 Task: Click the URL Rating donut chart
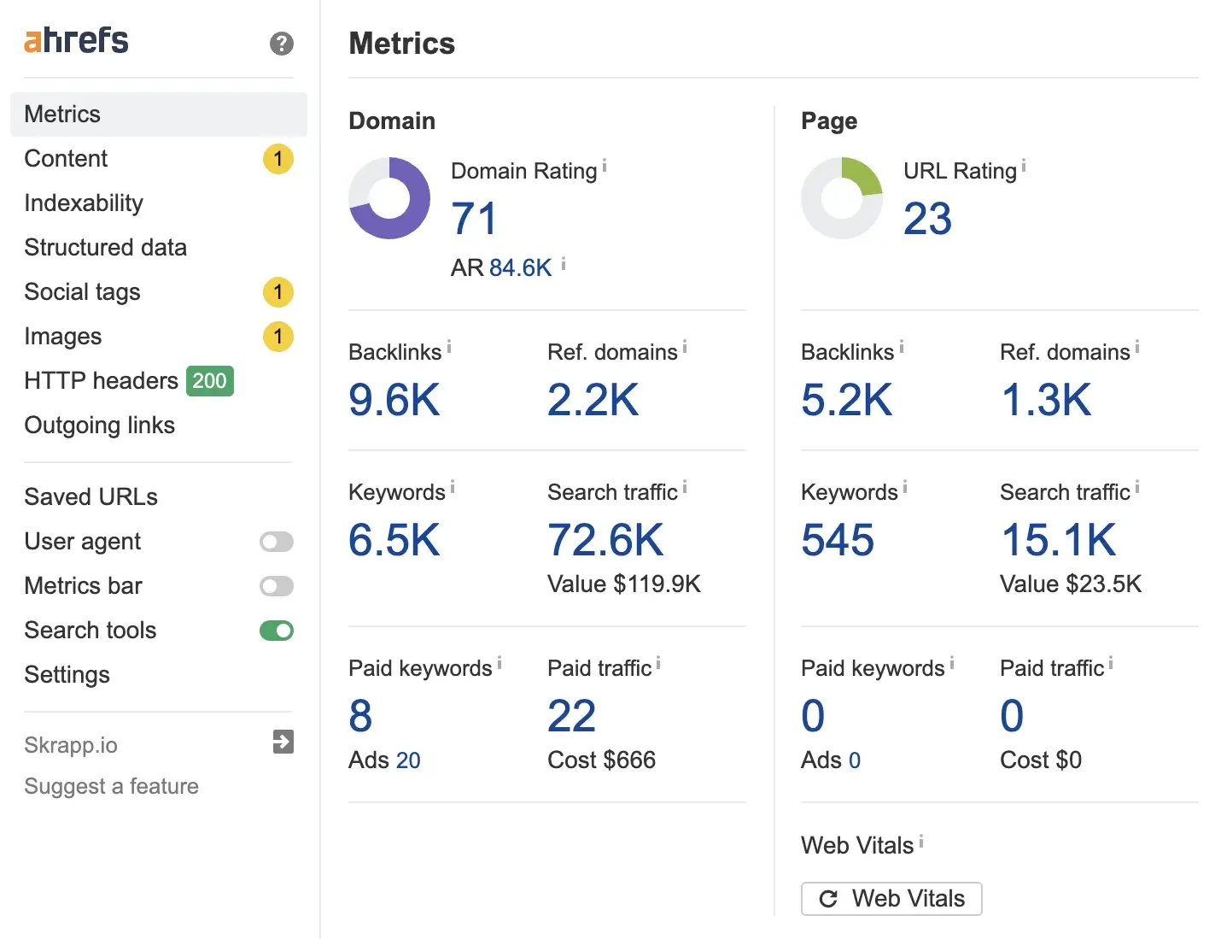(842, 197)
